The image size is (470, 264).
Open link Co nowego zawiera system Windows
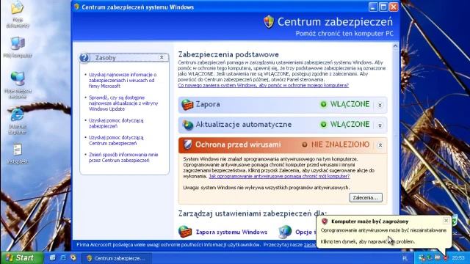click(x=263, y=85)
